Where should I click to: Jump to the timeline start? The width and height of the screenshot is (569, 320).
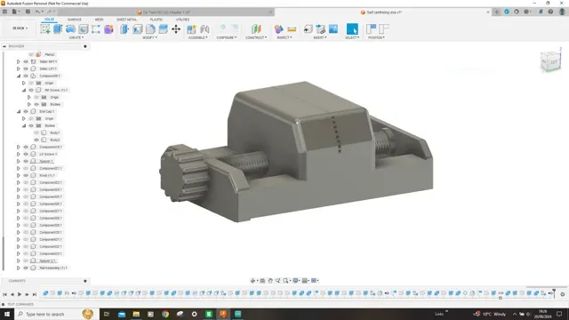tap(4, 294)
